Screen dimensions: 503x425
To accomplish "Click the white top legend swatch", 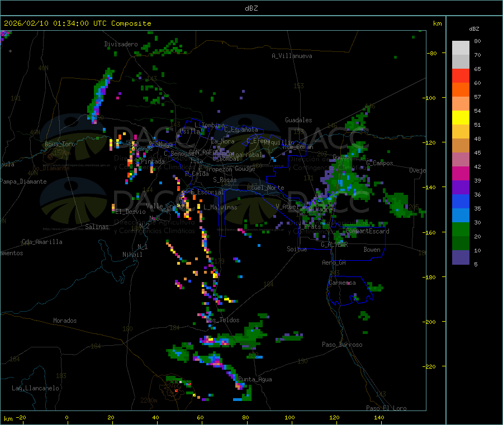I will pyautogui.click(x=461, y=48).
